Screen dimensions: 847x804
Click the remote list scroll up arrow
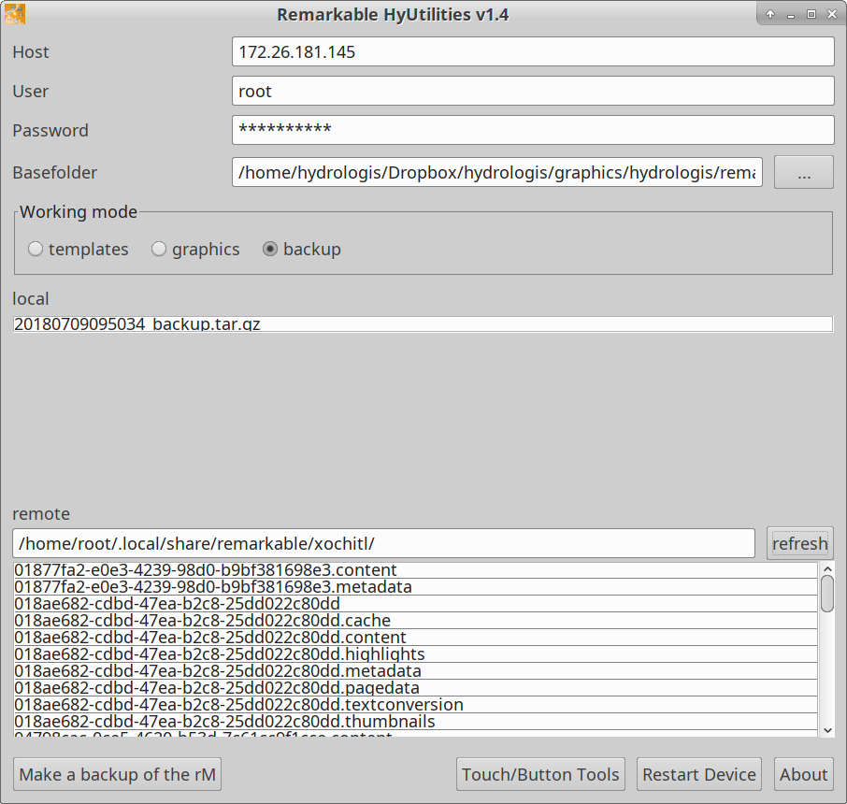point(827,569)
